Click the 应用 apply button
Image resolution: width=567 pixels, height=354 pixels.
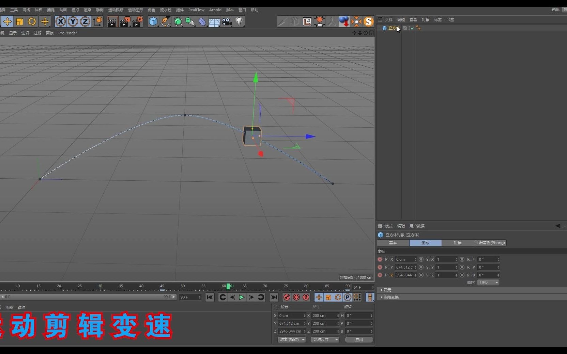click(x=358, y=340)
